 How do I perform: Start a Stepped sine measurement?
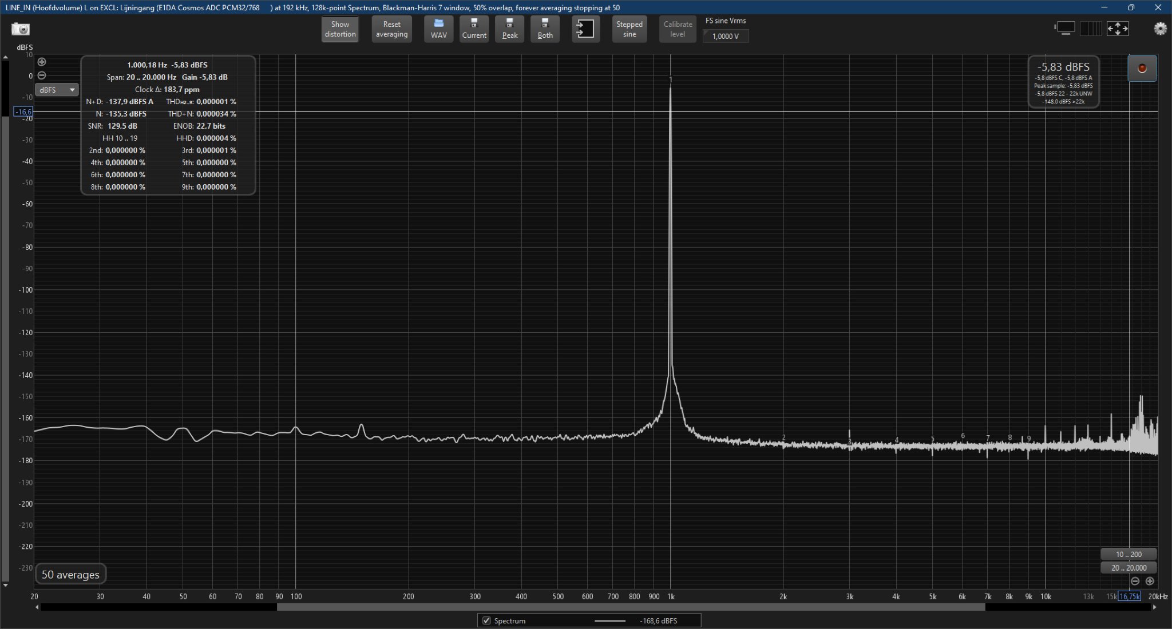pos(629,29)
